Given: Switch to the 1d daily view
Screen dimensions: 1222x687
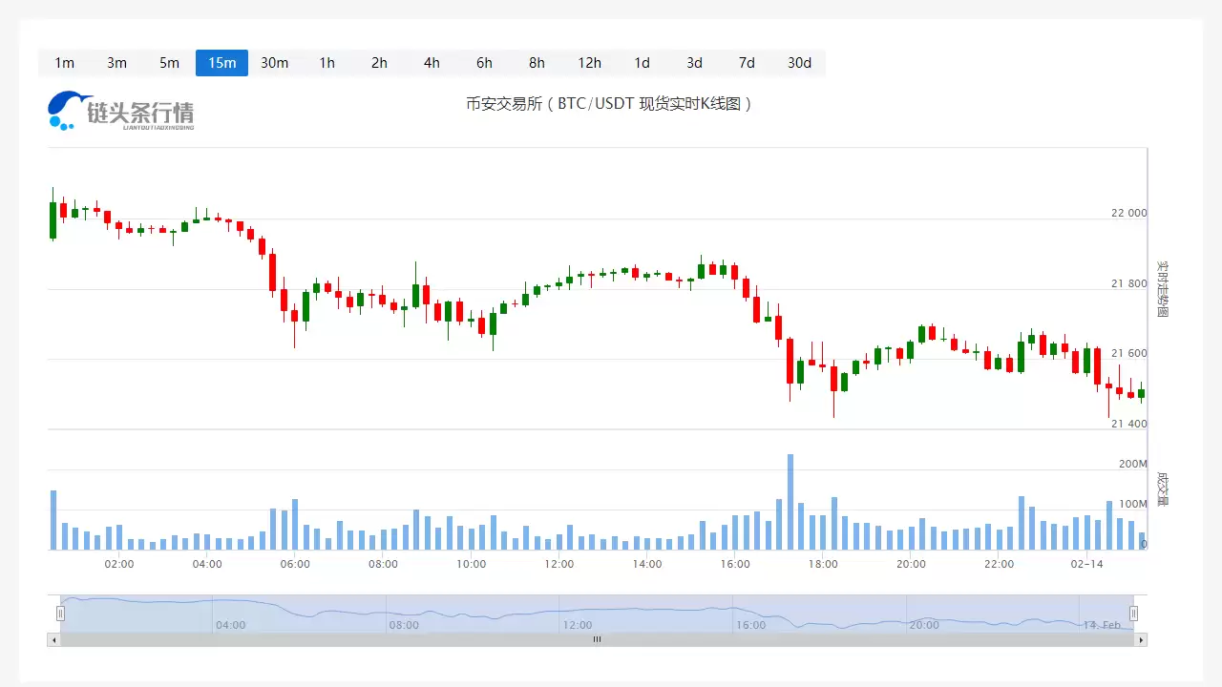Looking at the screenshot, I should tap(642, 63).
